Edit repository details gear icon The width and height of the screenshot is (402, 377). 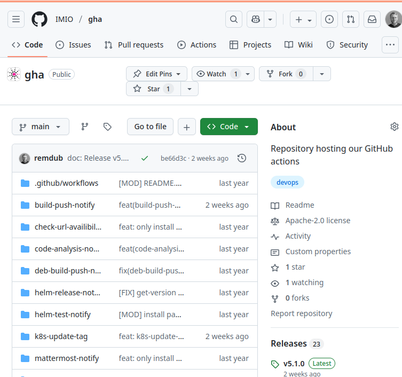pyautogui.click(x=394, y=127)
